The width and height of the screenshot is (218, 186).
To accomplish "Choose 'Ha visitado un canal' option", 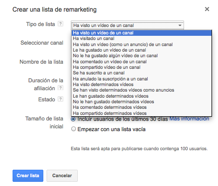I will coord(142,39).
